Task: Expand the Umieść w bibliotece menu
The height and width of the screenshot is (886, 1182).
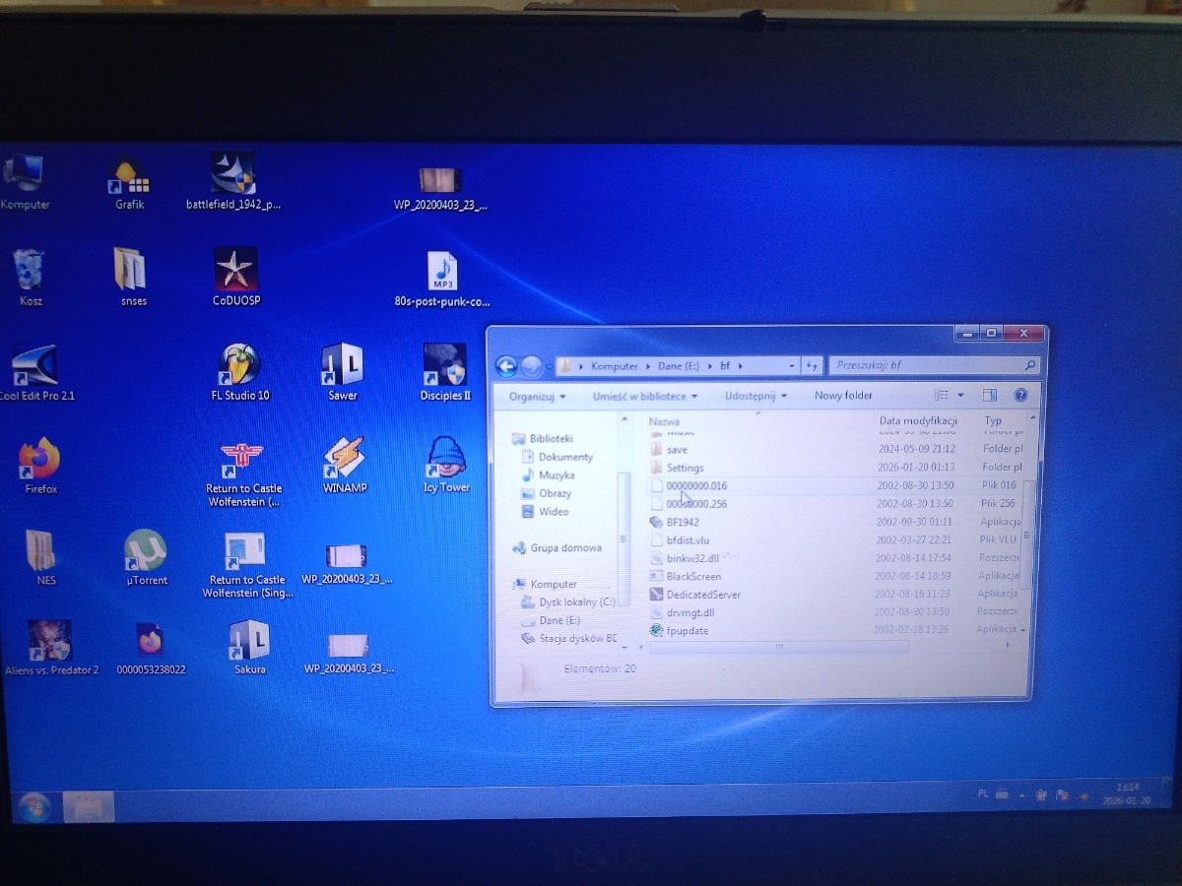Action: pos(644,397)
